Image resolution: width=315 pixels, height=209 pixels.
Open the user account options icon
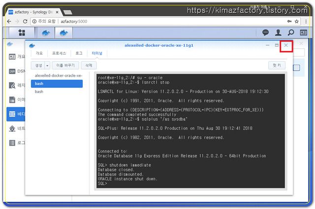pos(278,32)
